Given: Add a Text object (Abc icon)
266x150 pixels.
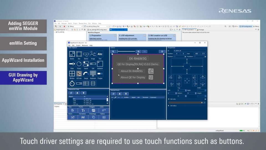Looking at the screenshot, I should point(100,54).
